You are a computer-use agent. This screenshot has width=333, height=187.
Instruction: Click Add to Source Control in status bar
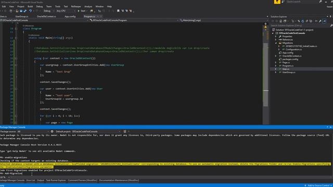pyautogui.click(x=318, y=185)
